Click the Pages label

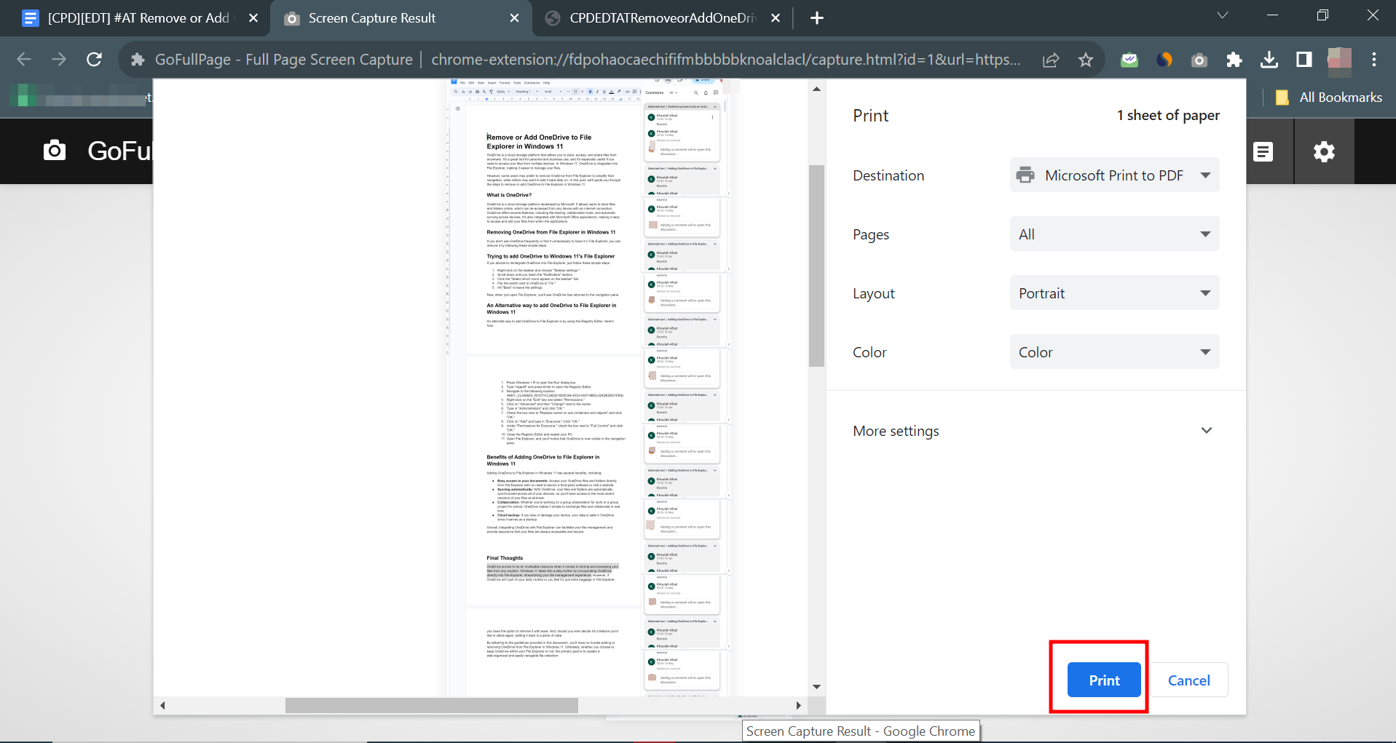tap(871, 234)
